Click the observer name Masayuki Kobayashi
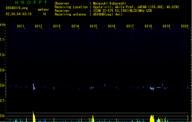192x122 pixels. (110, 3)
